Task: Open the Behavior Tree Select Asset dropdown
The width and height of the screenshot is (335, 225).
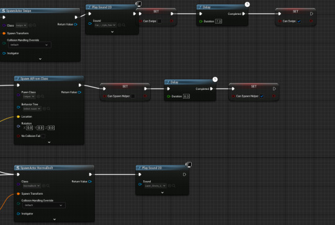Action: click(x=32, y=108)
